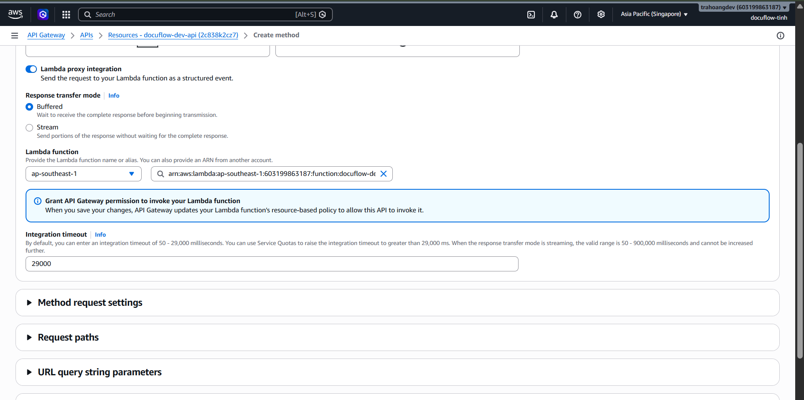Viewport: 804px width, 400px height.
Task: Open the Asia Pacific (Singapore) region selector
Action: pyautogui.click(x=654, y=14)
